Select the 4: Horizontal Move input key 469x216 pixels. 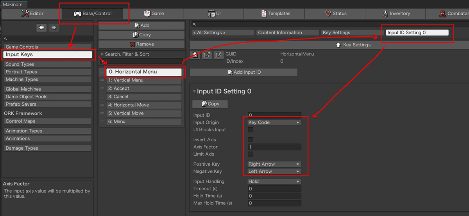pos(144,105)
